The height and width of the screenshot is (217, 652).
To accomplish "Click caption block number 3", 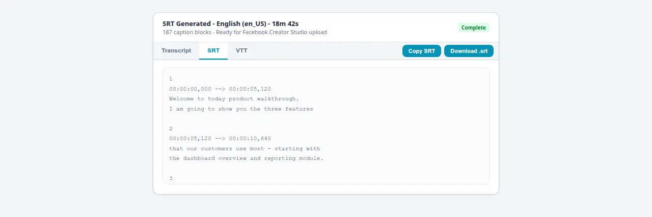I will point(171,178).
